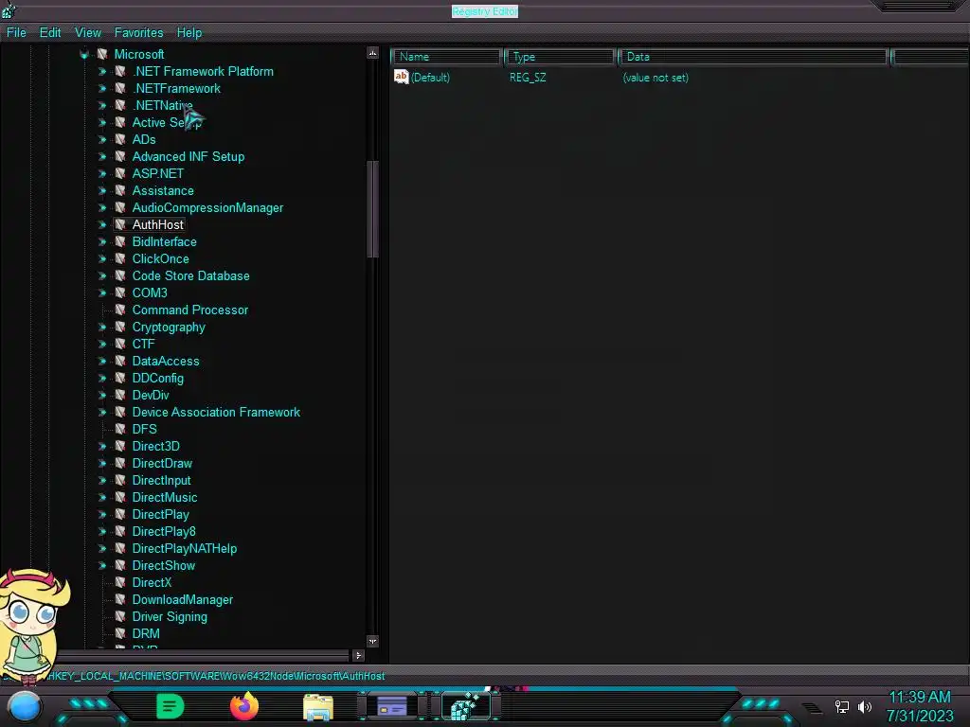Click the (value not set) data cell
The height and width of the screenshot is (727, 970).
tap(656, 78)
